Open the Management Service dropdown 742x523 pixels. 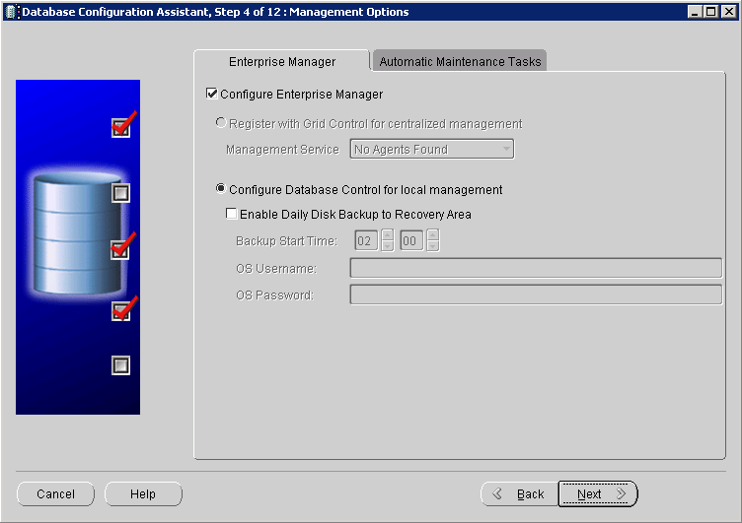(x=432, y=150)
